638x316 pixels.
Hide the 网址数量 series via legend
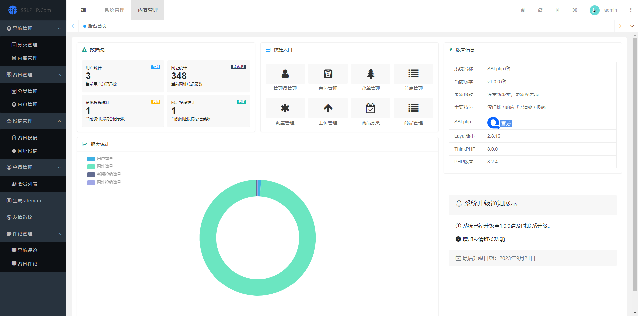coord(100,166)
